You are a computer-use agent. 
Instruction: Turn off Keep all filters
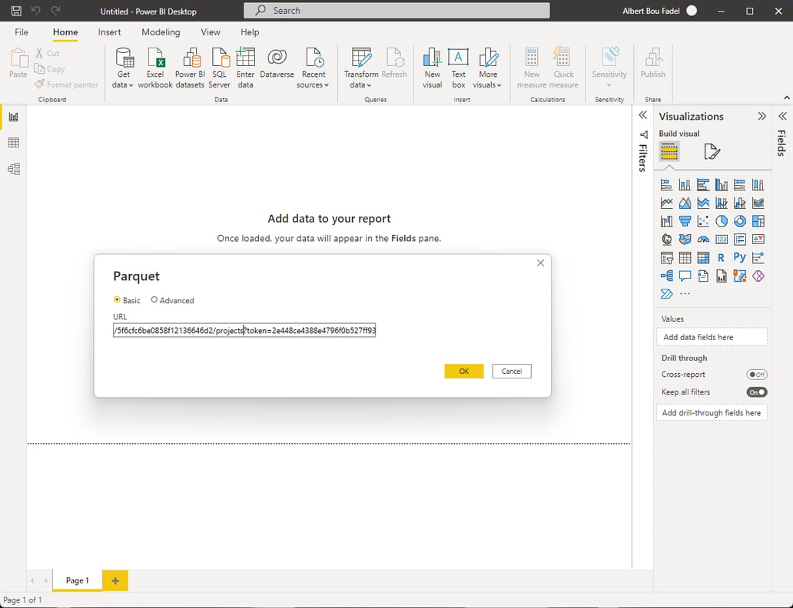coord(756,392)
